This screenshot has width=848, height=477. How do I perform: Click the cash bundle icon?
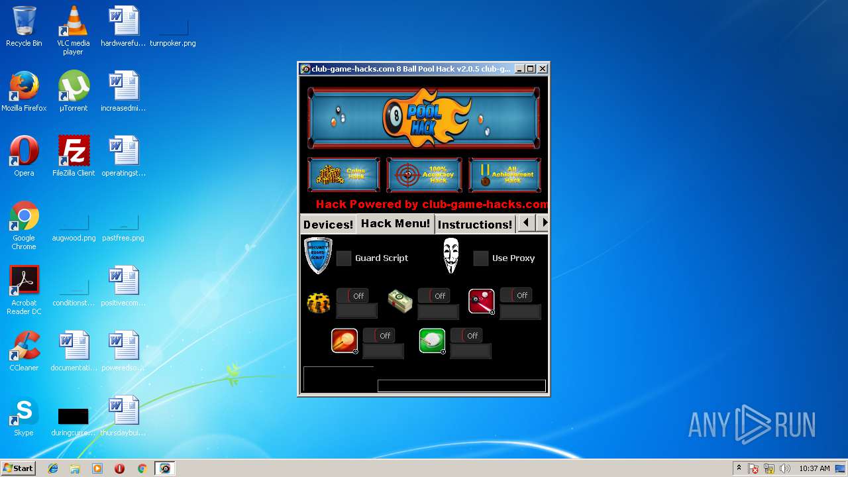point(400,302)
